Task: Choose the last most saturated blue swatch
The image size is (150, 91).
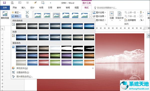Action: coord(89,26)
